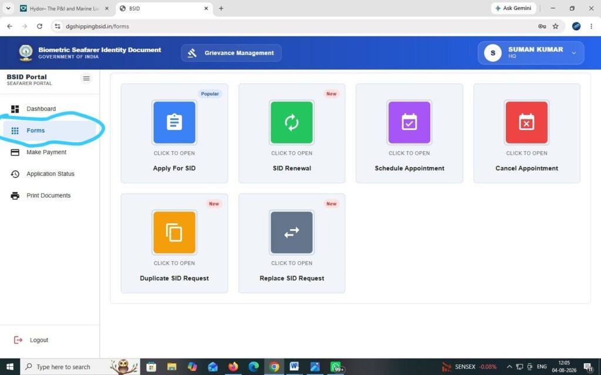Open the green SID Renewal refresh icon

292,122
